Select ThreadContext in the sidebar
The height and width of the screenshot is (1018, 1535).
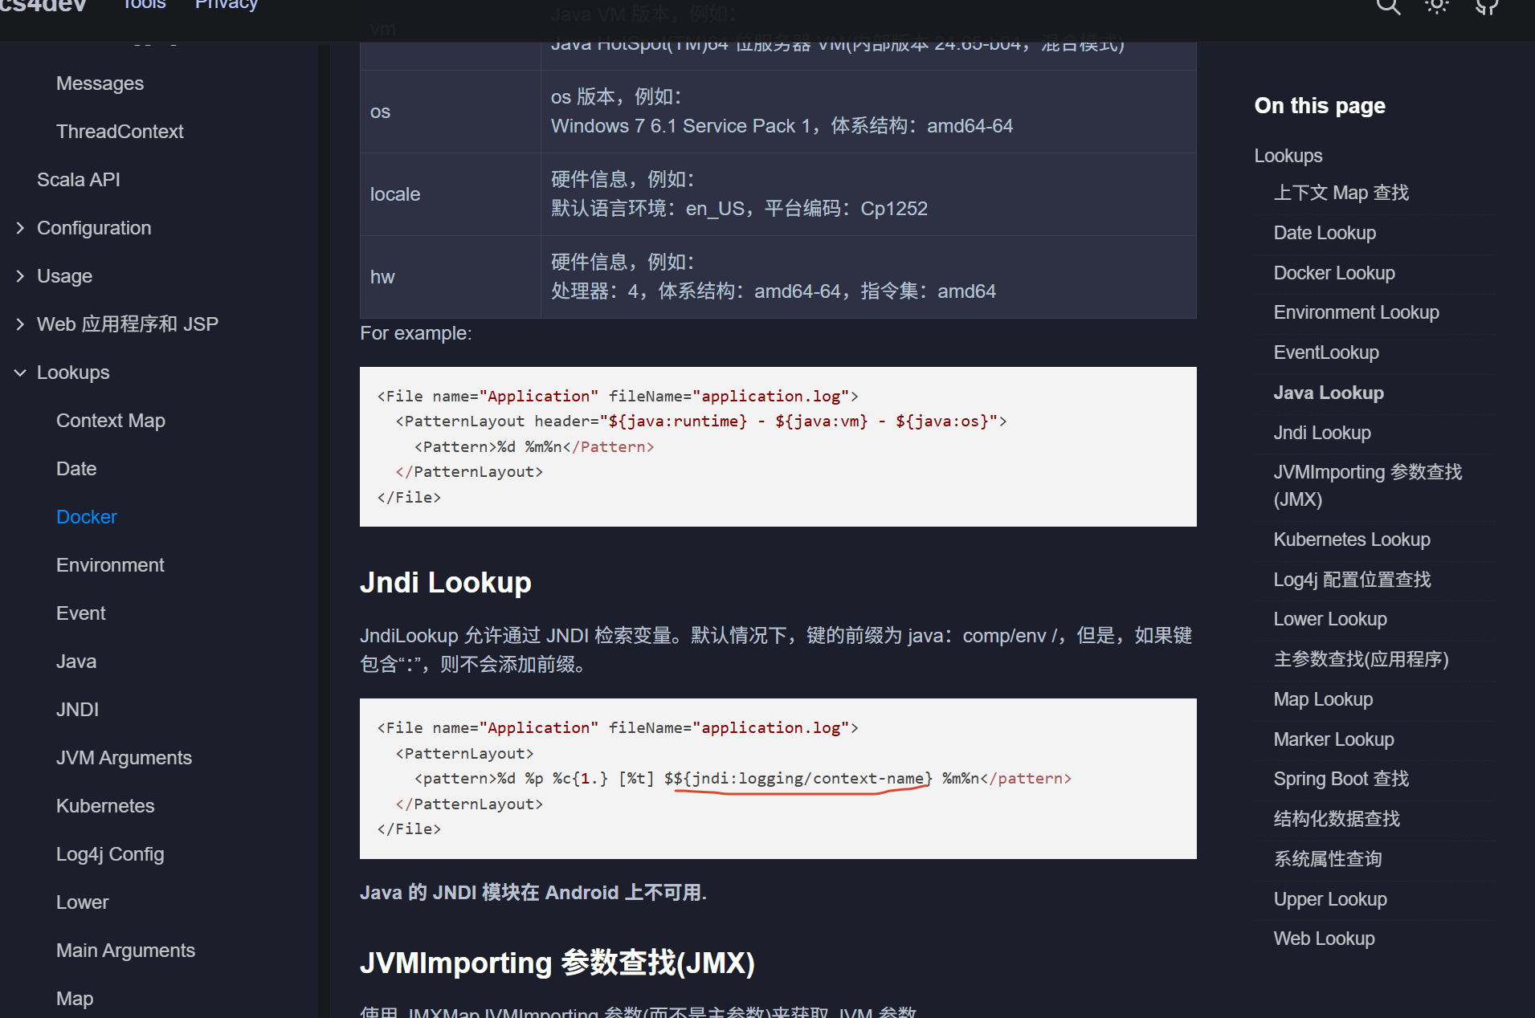(x=120, y=132)
